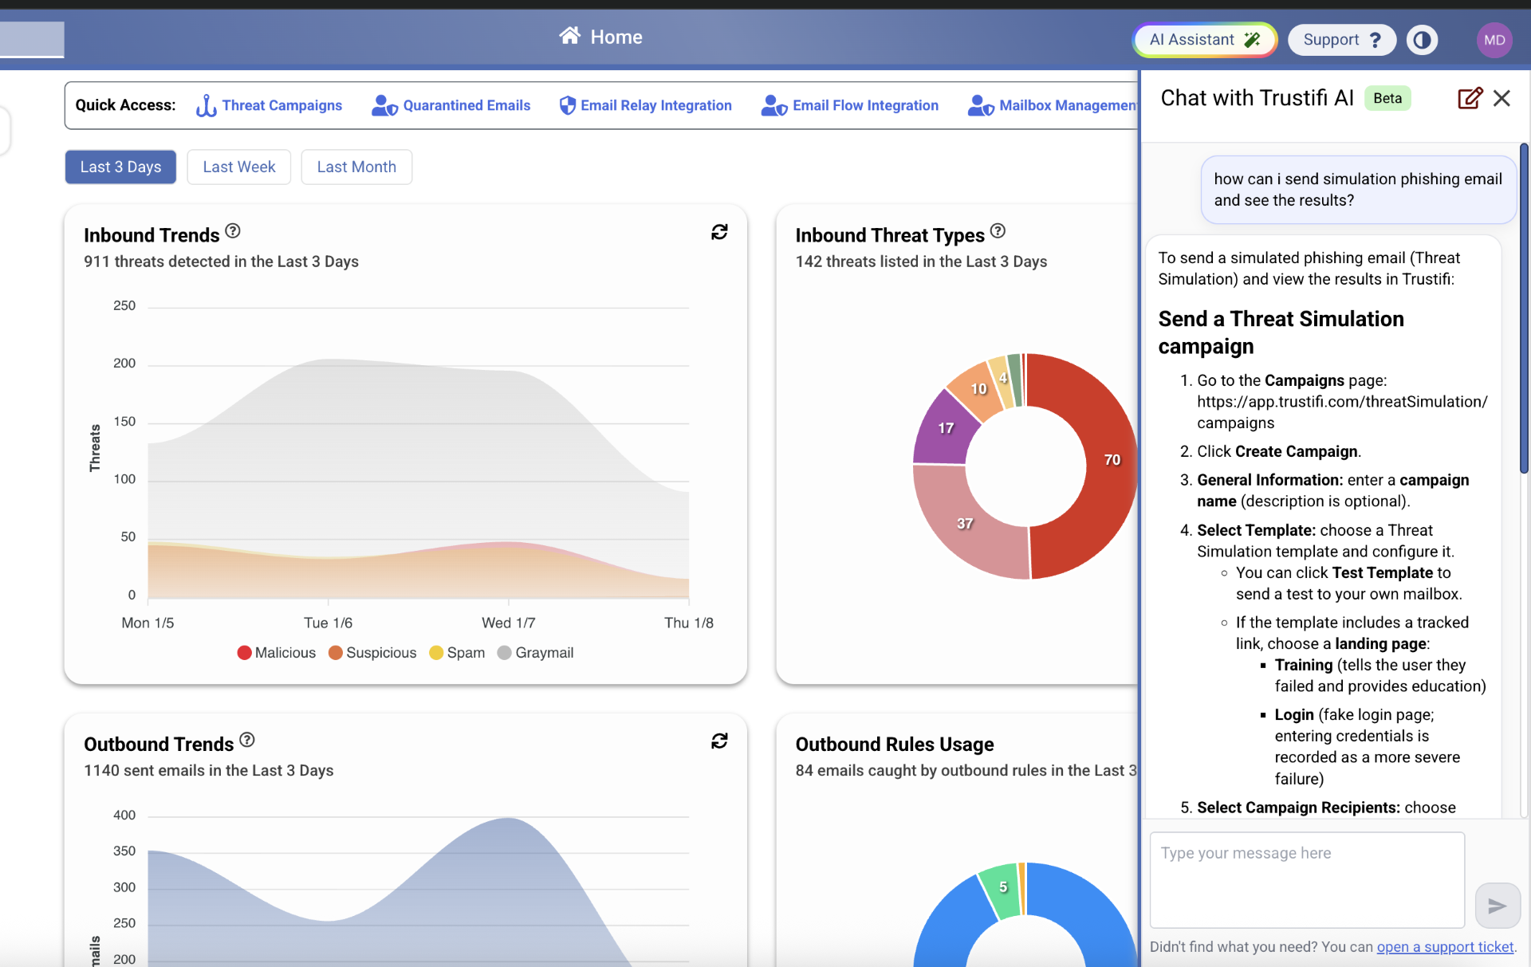The width and height of the screenshot is (1531, 967).
Task: Open the Quarantined Emails quick access icon
Action: tap(384, 105)
